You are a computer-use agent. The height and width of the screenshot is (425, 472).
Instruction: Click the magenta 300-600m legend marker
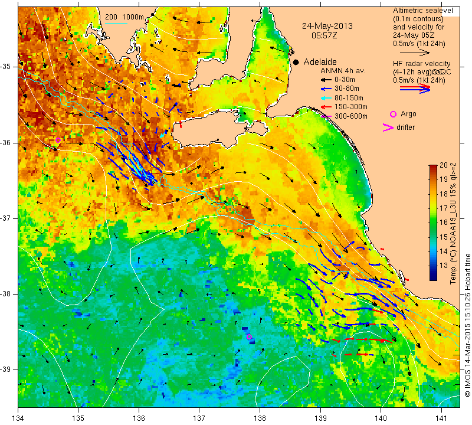point(326,116)
